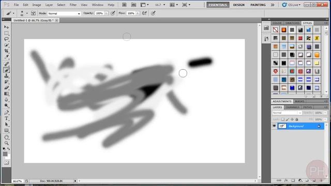Click the foreground color swatch
Viewport: 331px width, 186px height.
[5, 154]
